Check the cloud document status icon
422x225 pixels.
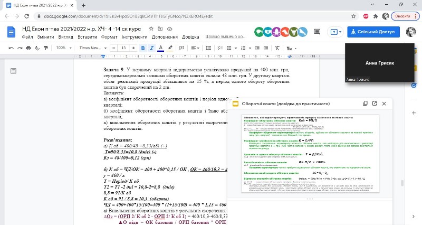pos(169,29)
